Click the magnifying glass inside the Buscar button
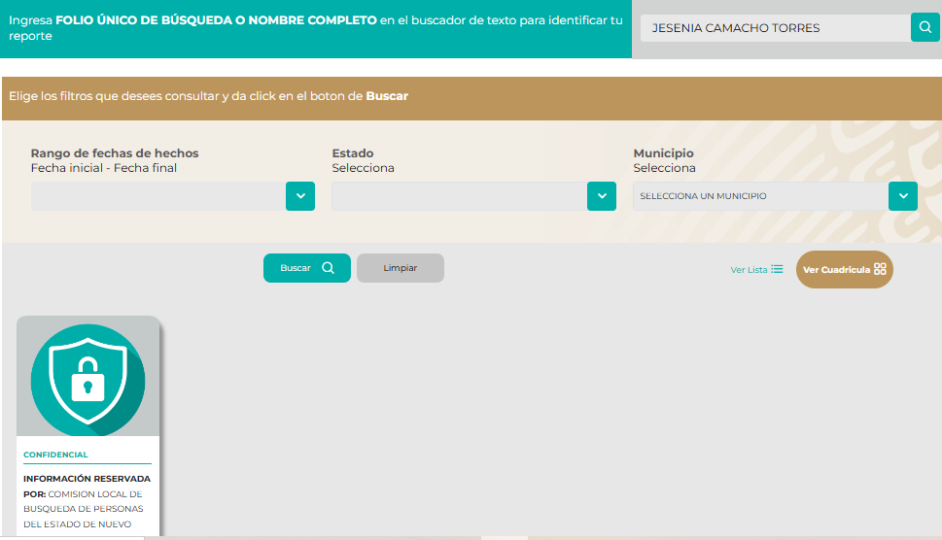 tap(328, 268)
